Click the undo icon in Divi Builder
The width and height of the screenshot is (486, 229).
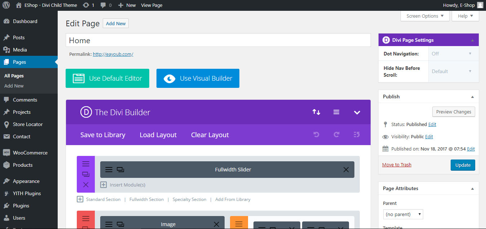[x=316, y=135]
